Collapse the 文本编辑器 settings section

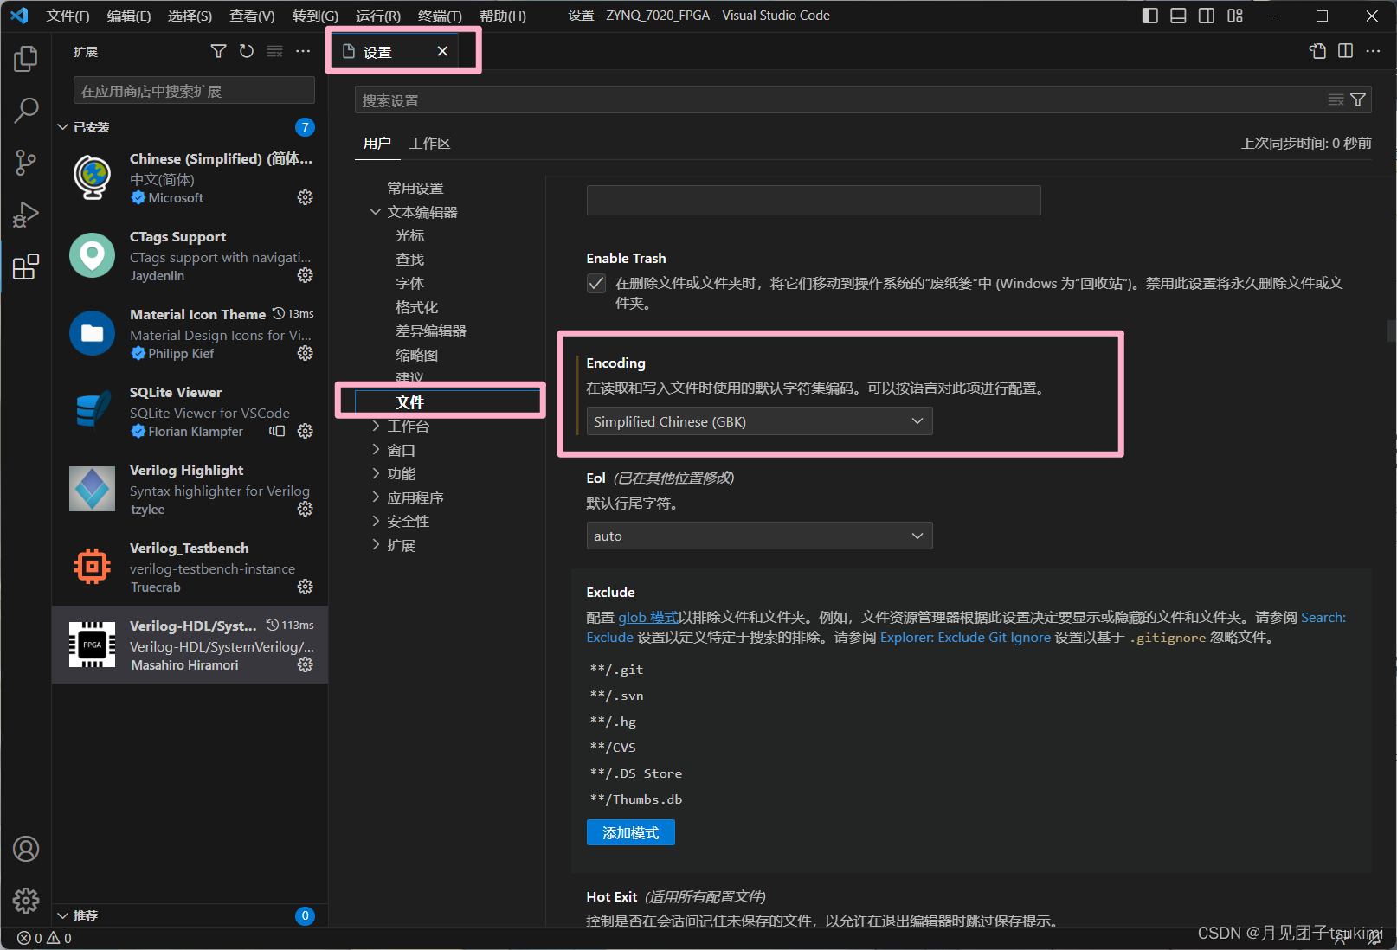pos(375,211)
